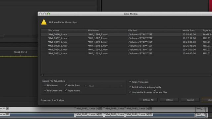Click the fx badge on MVI_1090_1.mov [V]
Screen dimensions: 212x119
151,108
